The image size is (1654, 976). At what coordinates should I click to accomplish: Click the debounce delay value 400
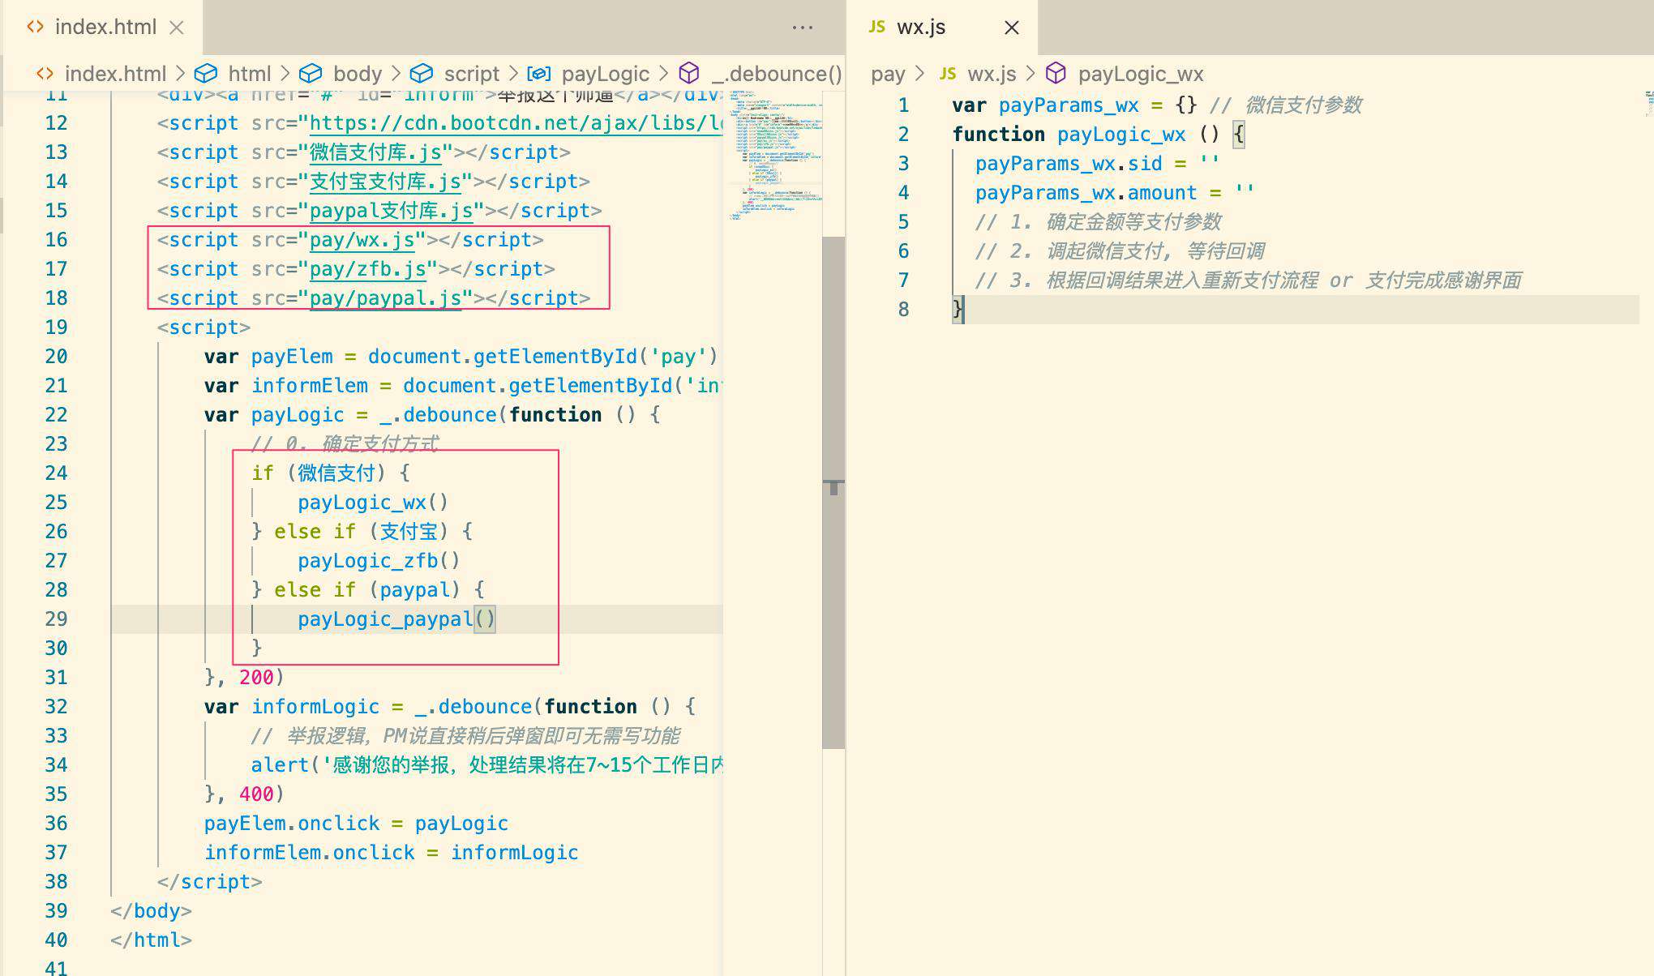(256, 794)
